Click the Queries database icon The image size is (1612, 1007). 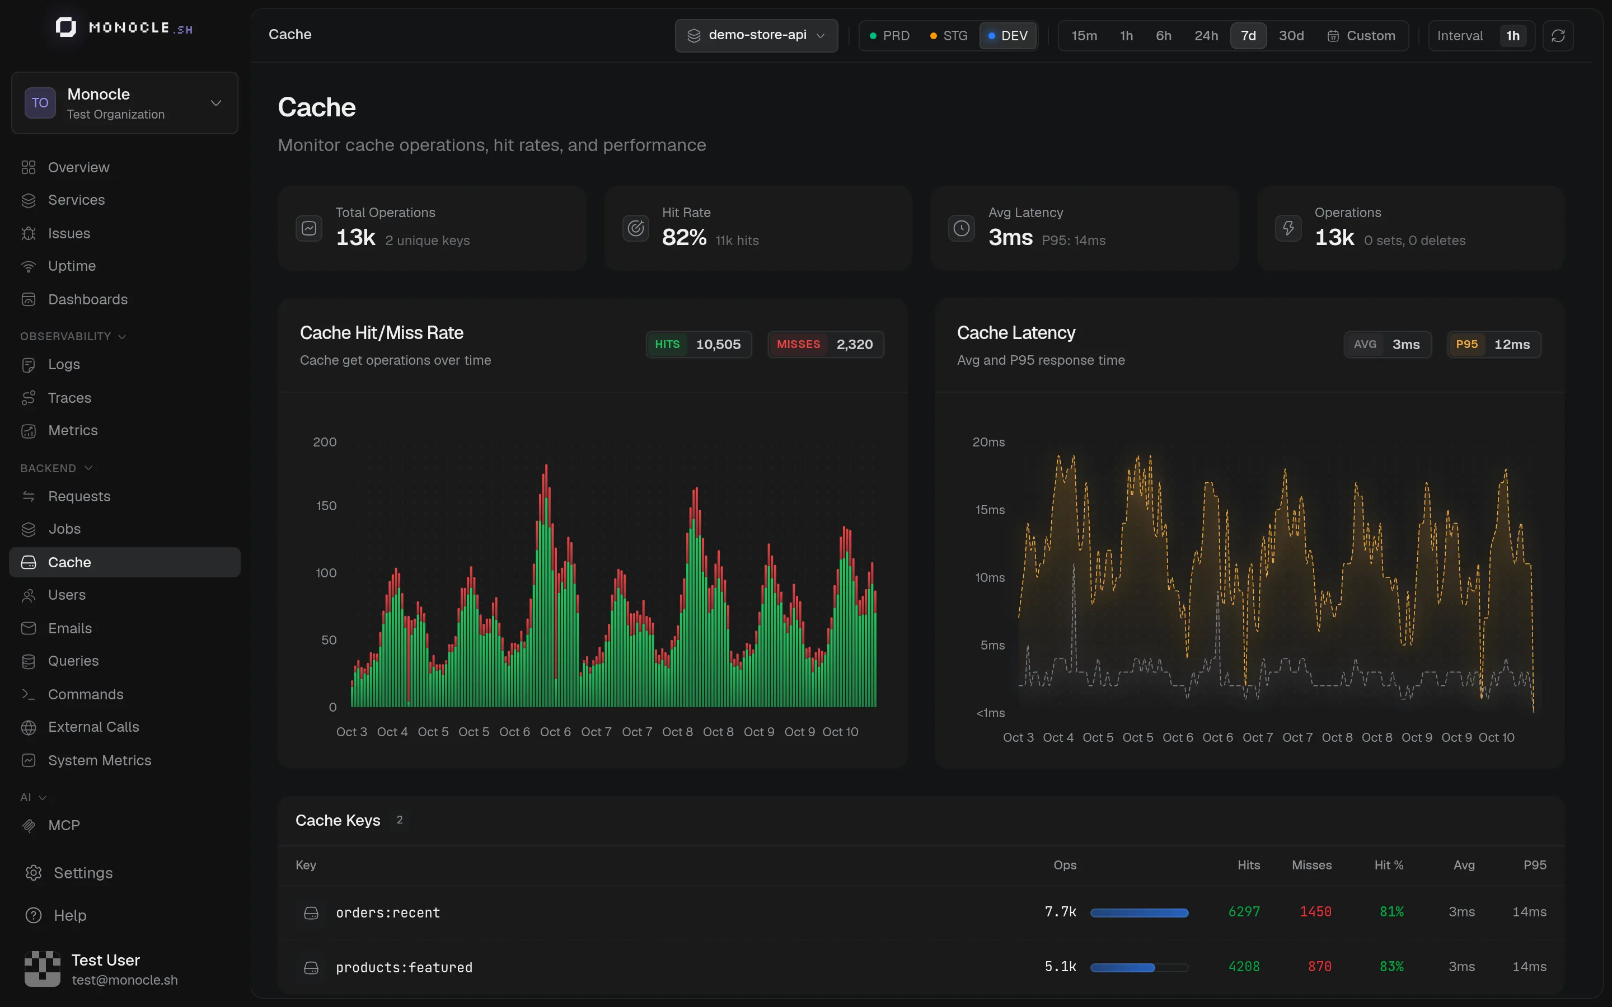click(x=28, y=661)
